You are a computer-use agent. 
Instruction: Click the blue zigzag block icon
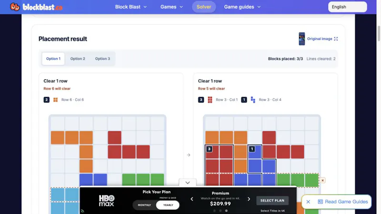(x=253, y=100)
